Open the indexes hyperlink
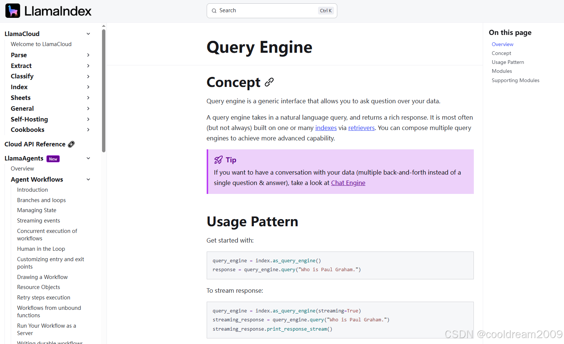 click(x=326, y=128)
